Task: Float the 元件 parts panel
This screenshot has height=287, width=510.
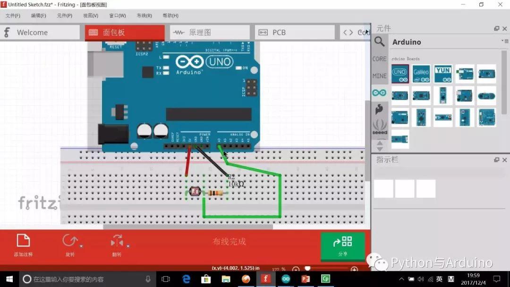Action: [x=496, y=29]
